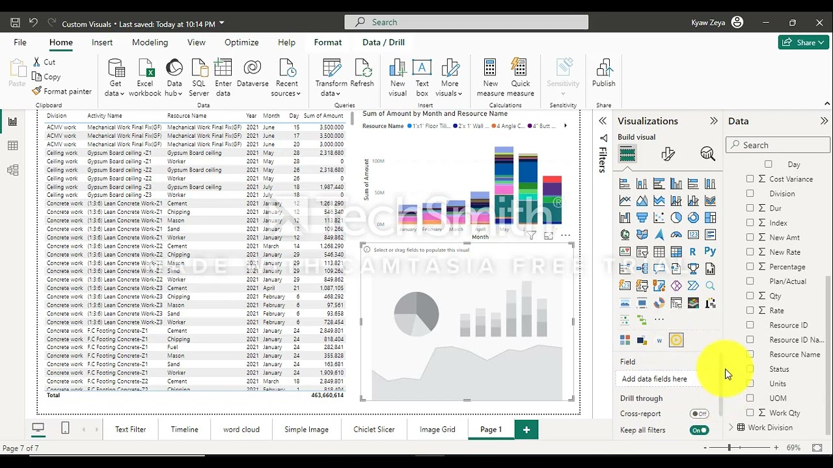
Task: Check the Percentage field
Action: [750, 266]
